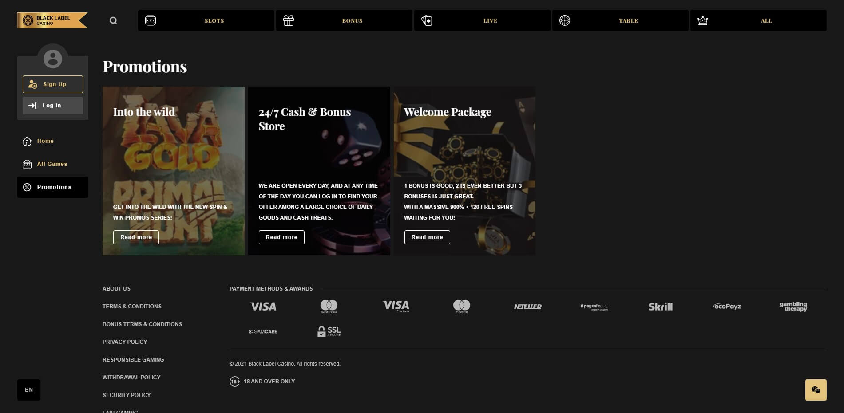This screenshot has height=413, width=844.
Task: Click the SSL Secure badge
Action: tap(329, 331)
